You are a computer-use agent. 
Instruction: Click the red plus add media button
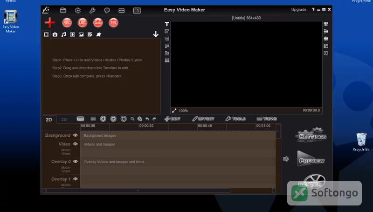pyautogui.click(x=50, y=22)
